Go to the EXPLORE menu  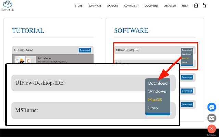pos(113,6)
